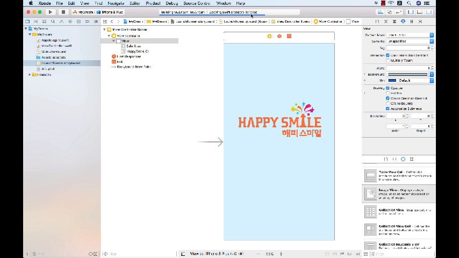Show the Quick Help inspector
The image size is (459, 258).
click(x=386, y=21)
